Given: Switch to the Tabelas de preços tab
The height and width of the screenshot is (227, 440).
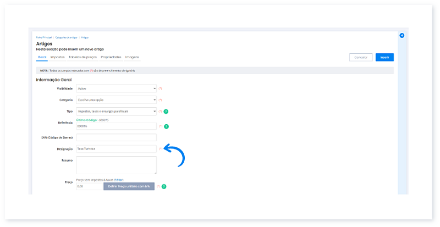Looking at the screenshot, I should click(82, 57).
